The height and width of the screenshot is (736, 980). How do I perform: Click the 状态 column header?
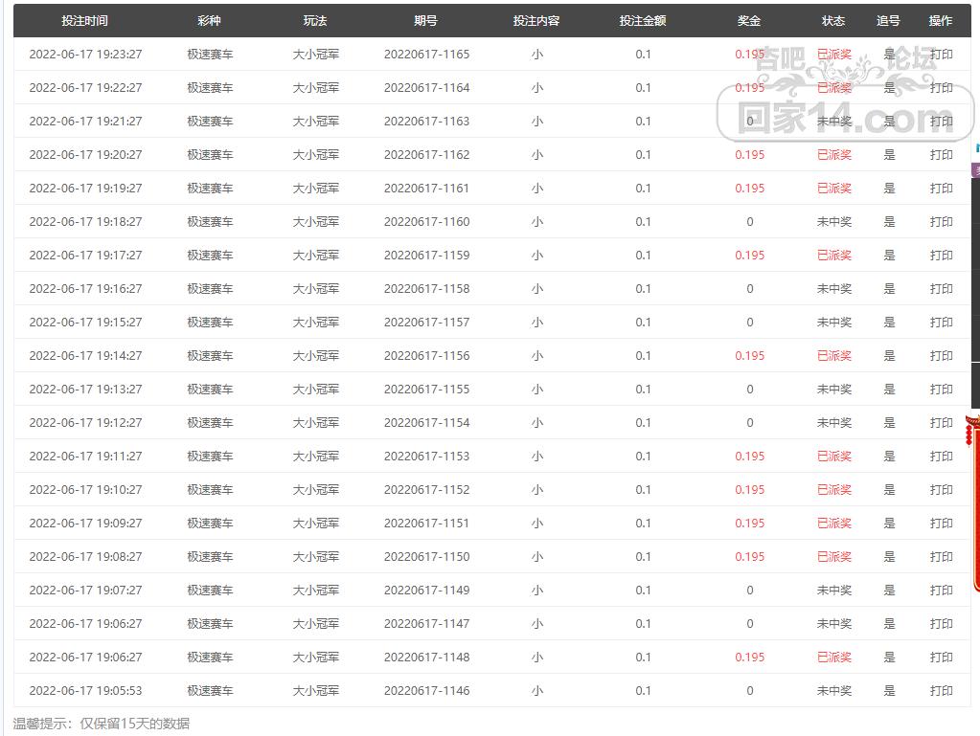[x=833, y=21]
